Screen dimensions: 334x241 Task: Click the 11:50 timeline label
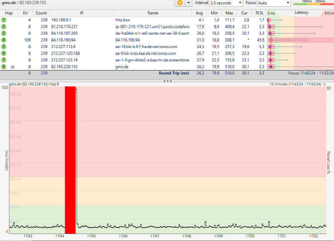pos(250,236)
